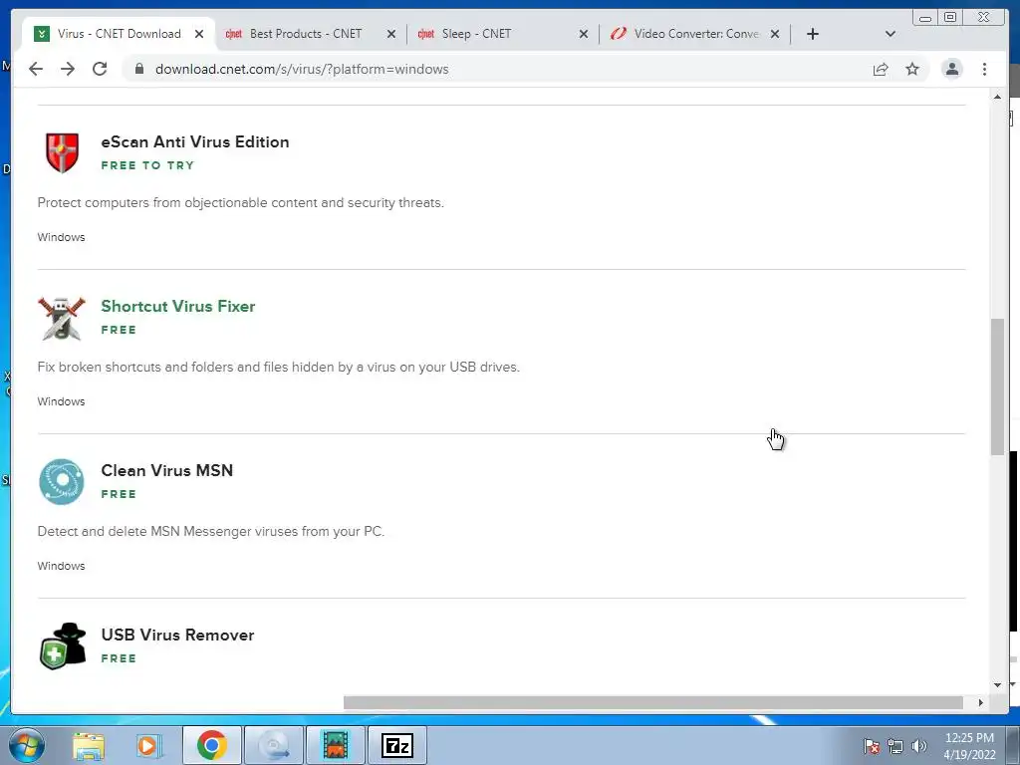
Task: Open the clock showing 12:25 PM
Action: point(969,746)
